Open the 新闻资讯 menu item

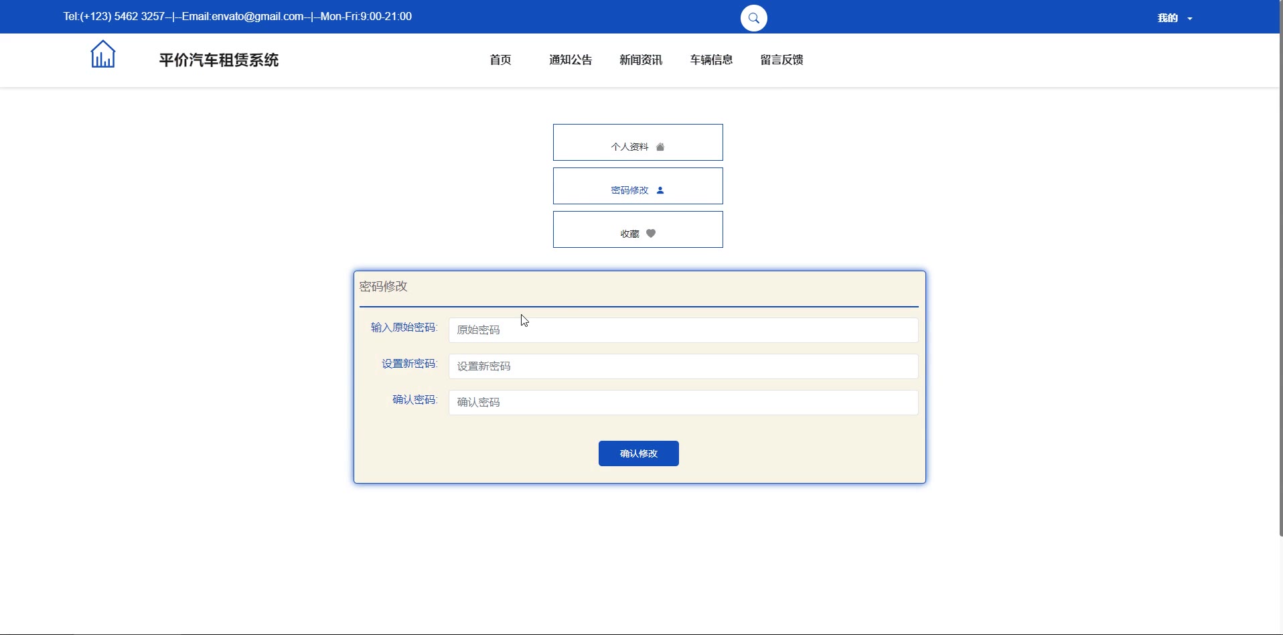tap(641, 60)
